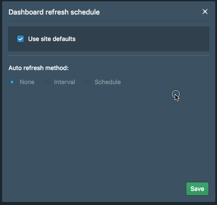Choose the Interval radio button

coord(46,82)
